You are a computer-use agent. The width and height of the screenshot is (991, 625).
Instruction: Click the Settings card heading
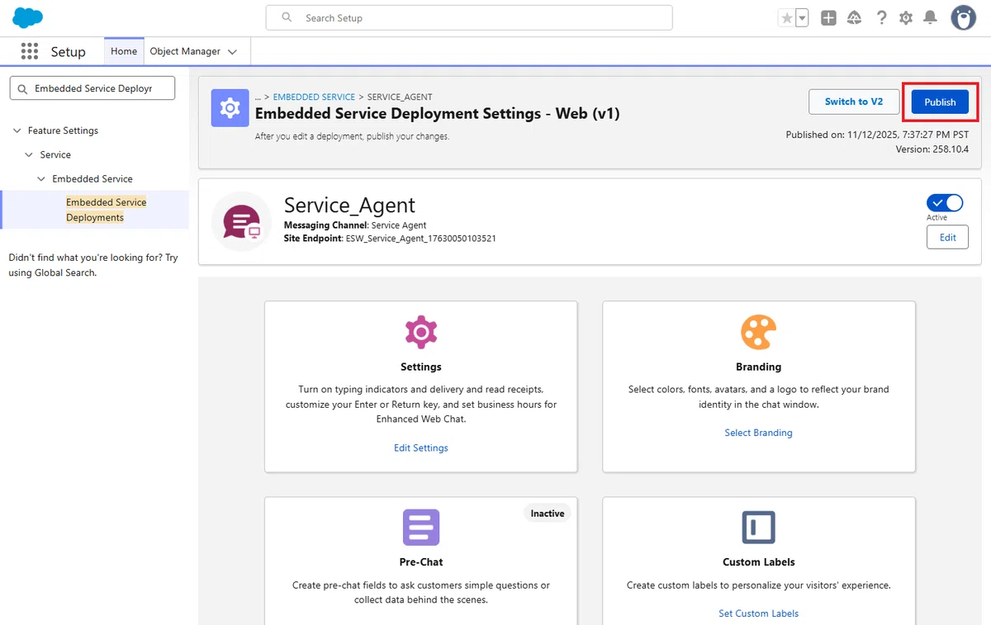click(421, 367)
